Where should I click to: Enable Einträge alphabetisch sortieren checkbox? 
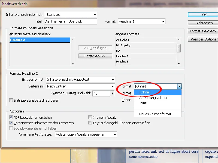[x=11, y=100]
